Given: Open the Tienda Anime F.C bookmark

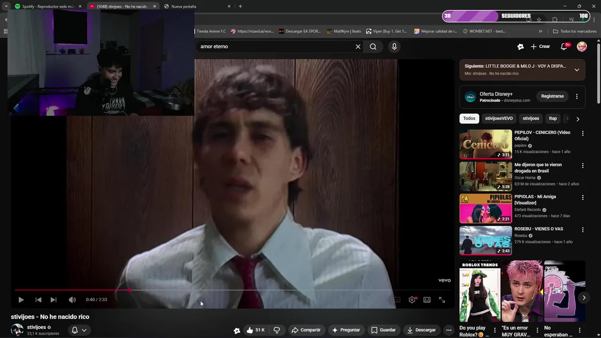Looking at the screenshot, I should click(210, 31).
